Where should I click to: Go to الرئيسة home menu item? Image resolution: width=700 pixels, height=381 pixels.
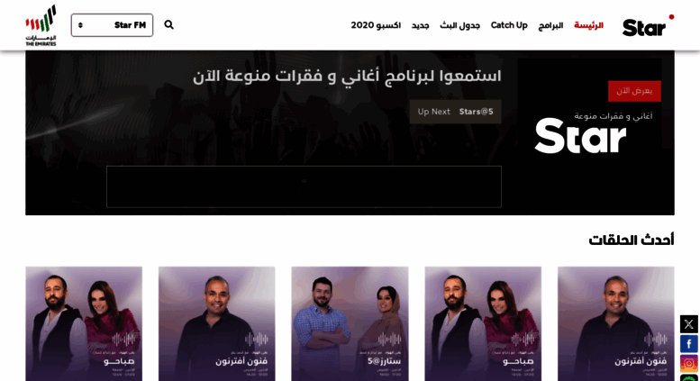[588, 25]
